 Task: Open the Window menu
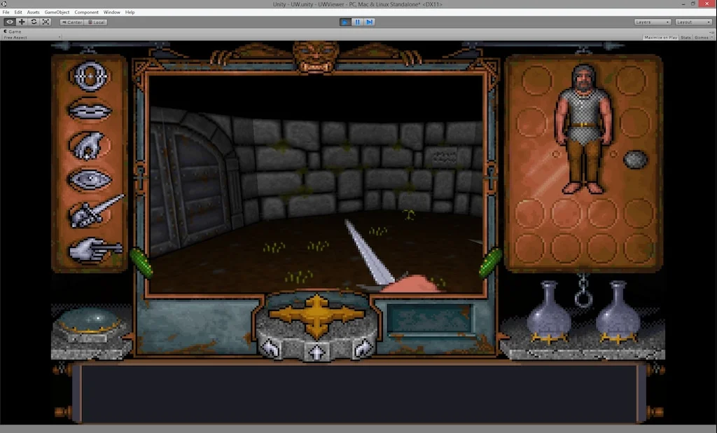point(111,13)
